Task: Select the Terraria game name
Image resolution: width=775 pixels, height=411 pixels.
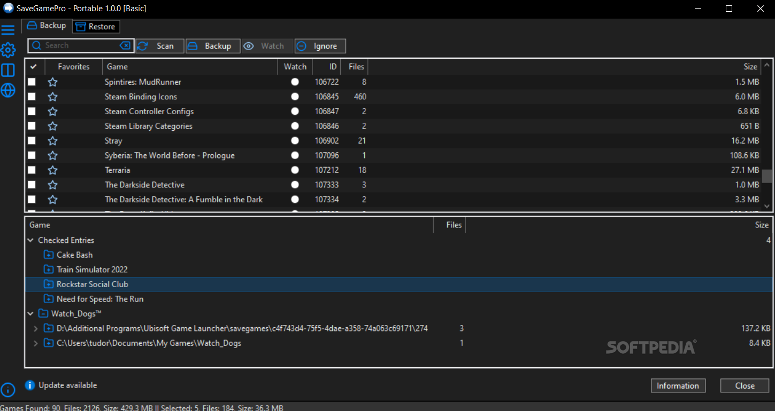Action: (117, 170)
